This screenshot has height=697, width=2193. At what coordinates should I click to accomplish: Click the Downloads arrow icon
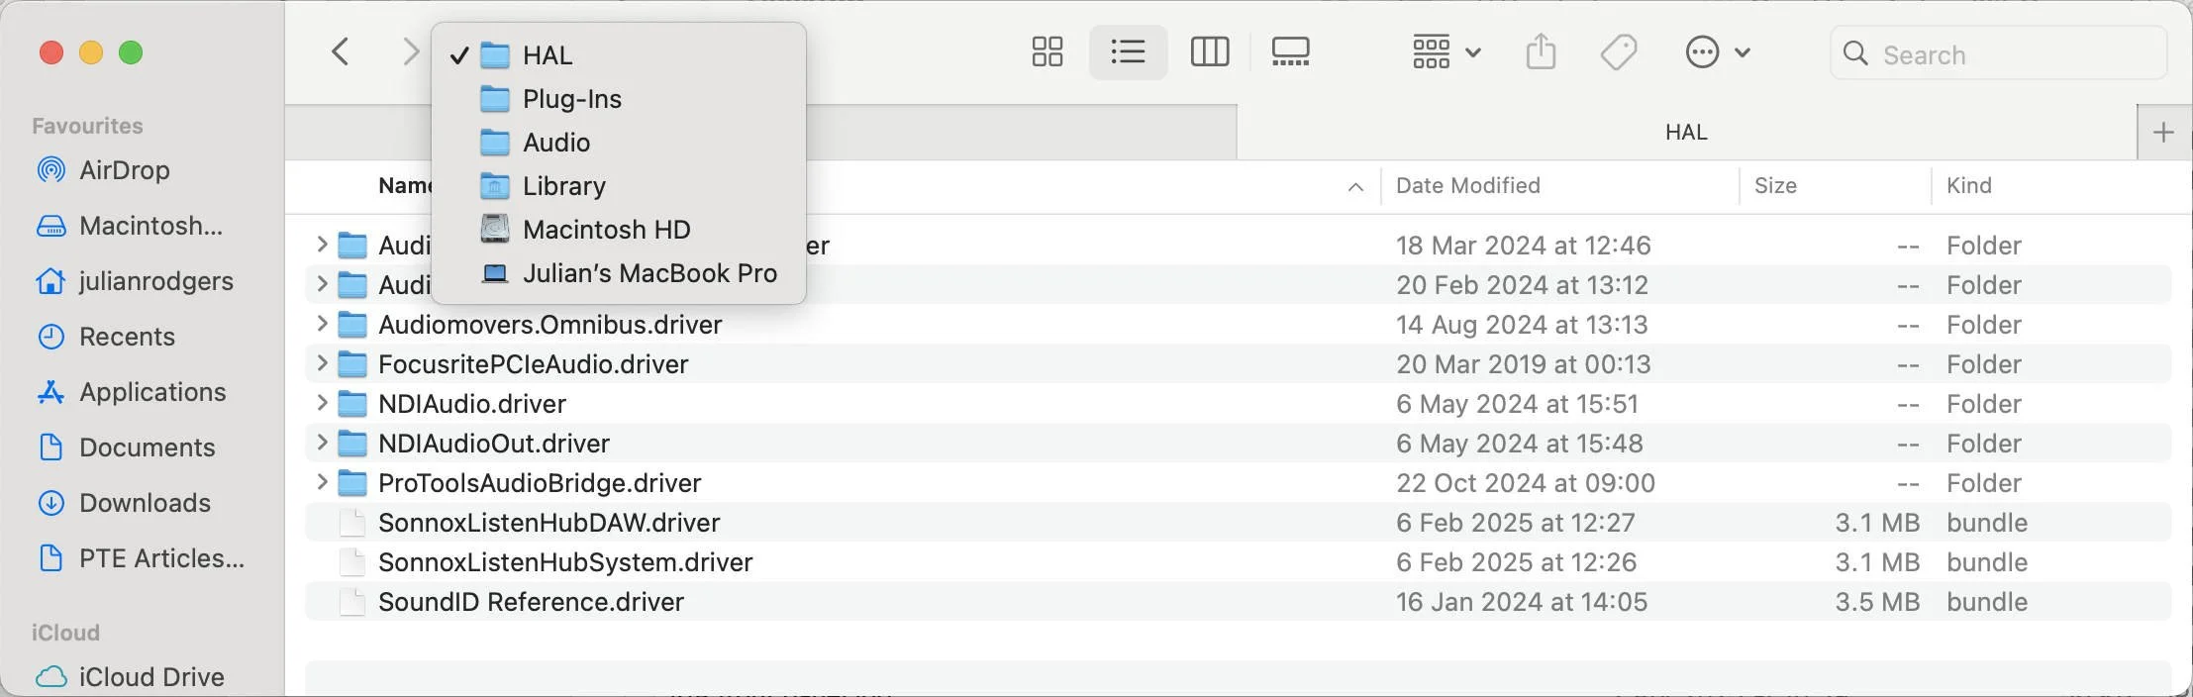point(50,503)
